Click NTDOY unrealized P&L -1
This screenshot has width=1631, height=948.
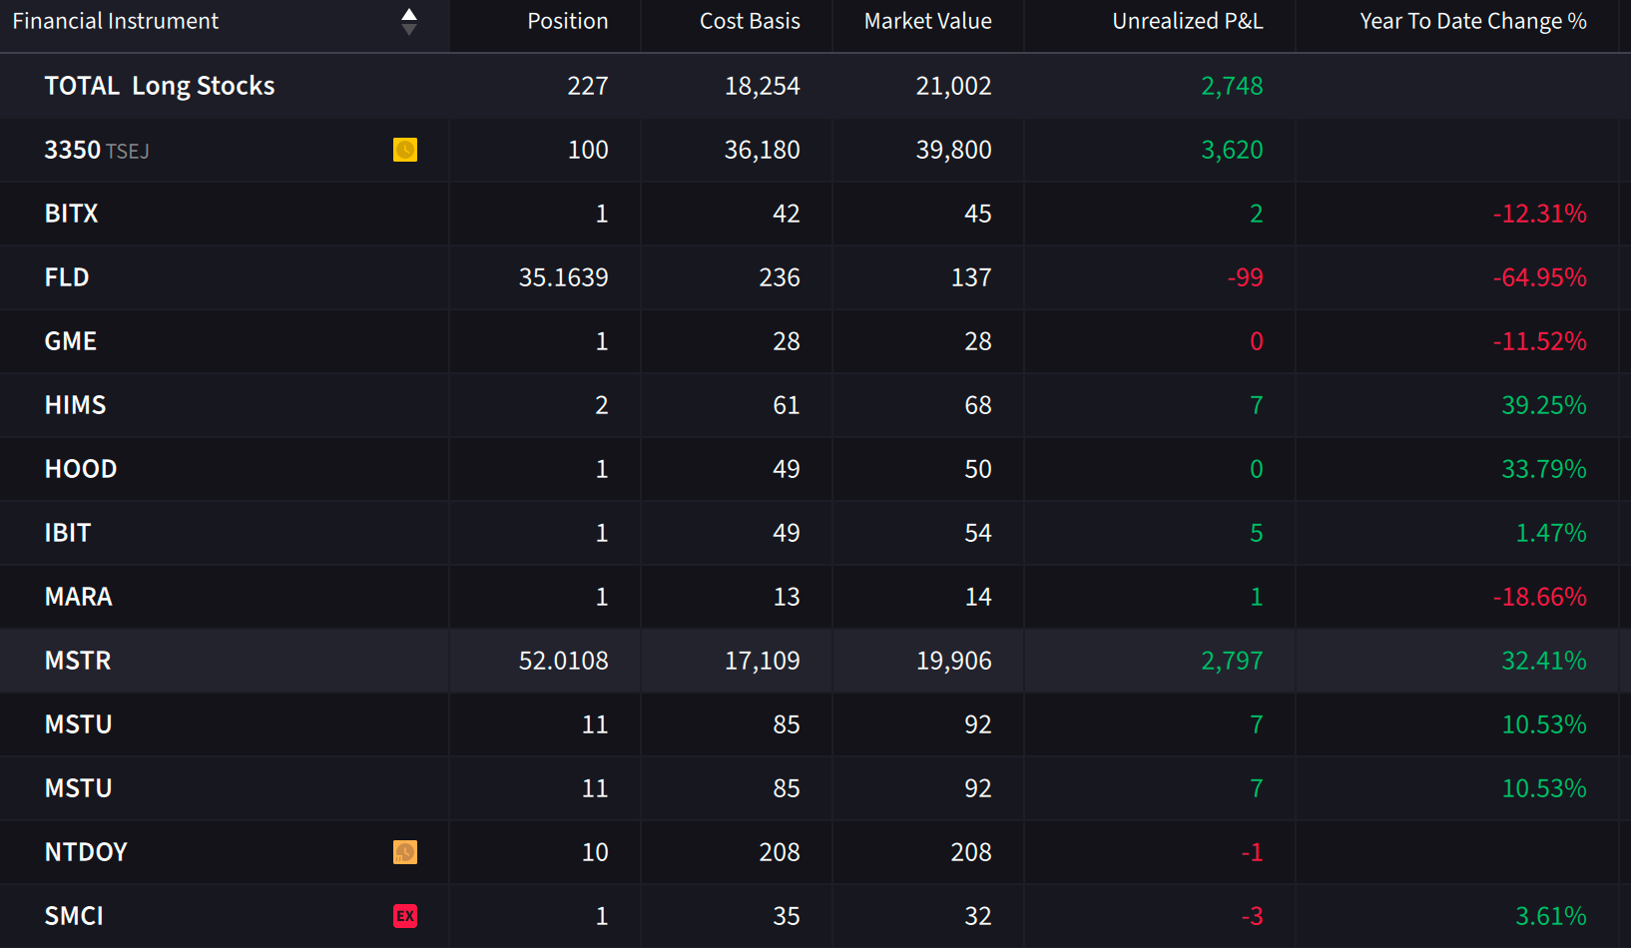pos(1253,852)
